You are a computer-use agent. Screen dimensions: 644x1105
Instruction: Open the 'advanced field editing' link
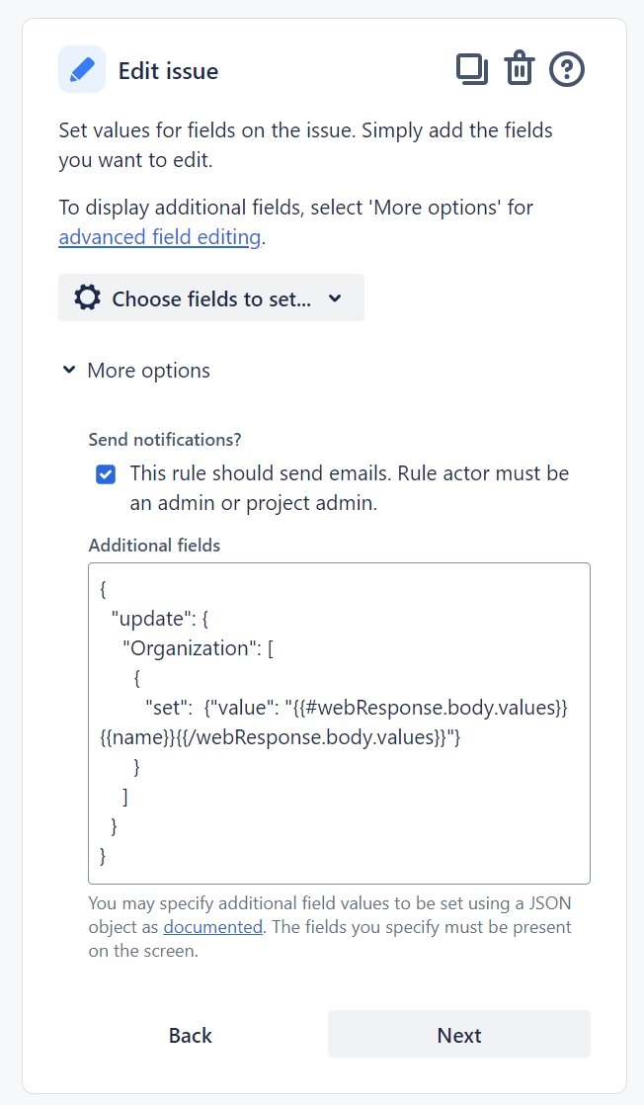click(x=159, y=237)
